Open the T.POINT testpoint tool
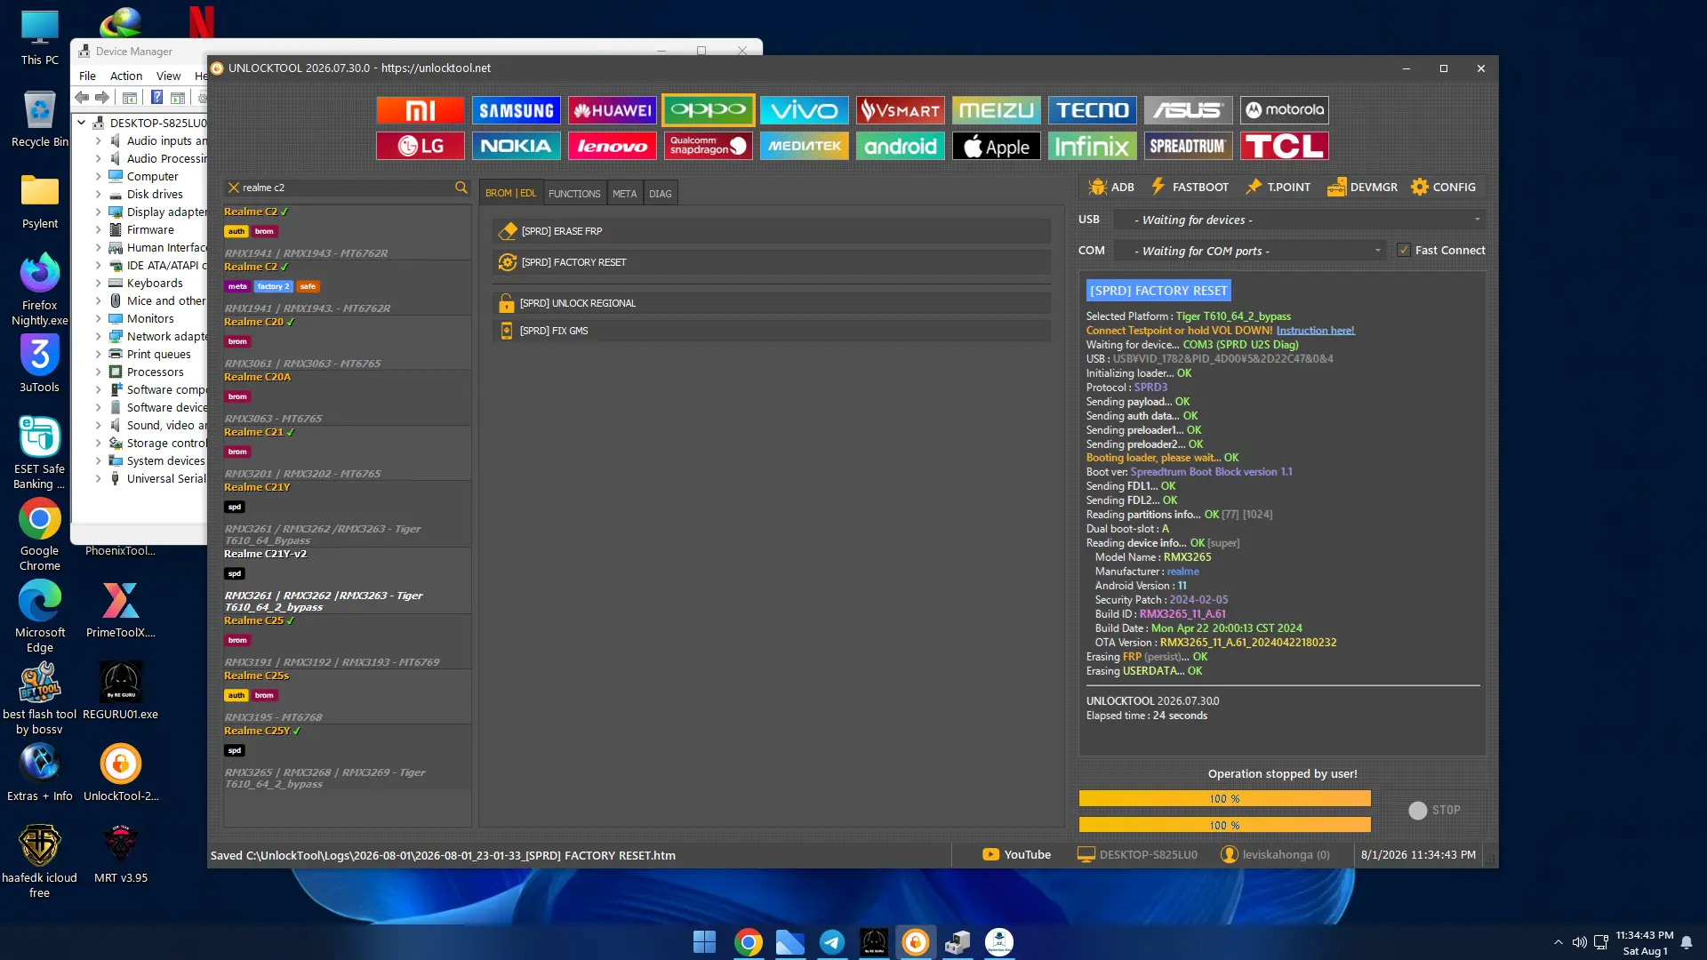 point(1278,187)
